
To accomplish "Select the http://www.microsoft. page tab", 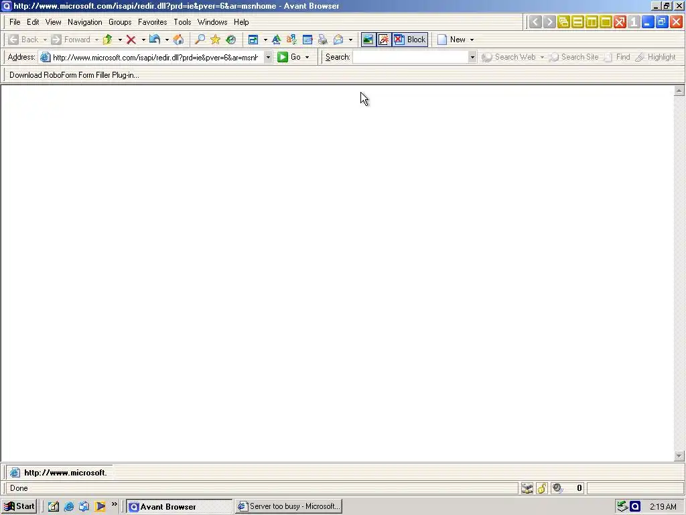I will 59,473.
